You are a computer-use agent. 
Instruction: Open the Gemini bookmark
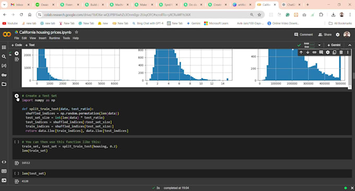(x=193, y=23)
